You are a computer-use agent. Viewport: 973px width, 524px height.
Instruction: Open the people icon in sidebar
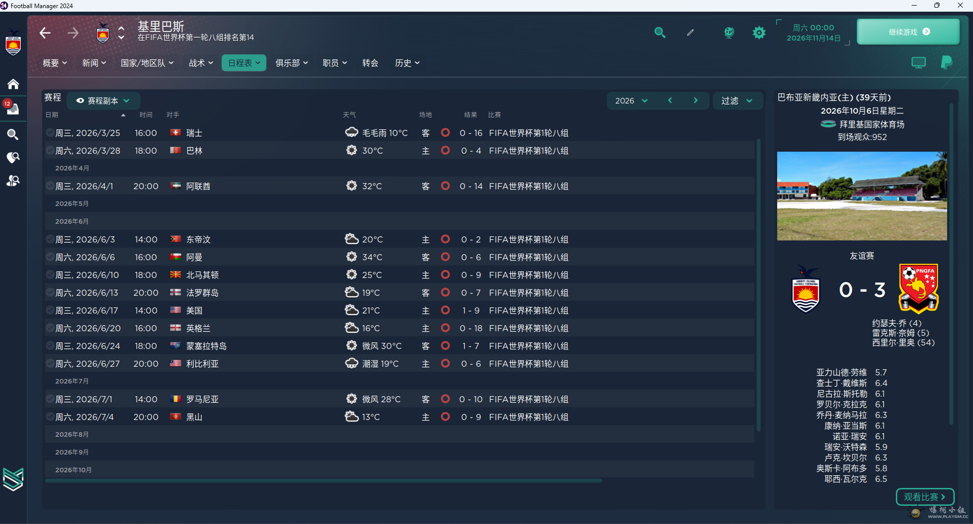click(x=13, y=181)
